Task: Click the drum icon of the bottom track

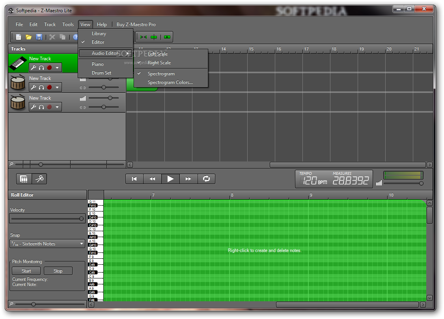Action: pos(18,102)
